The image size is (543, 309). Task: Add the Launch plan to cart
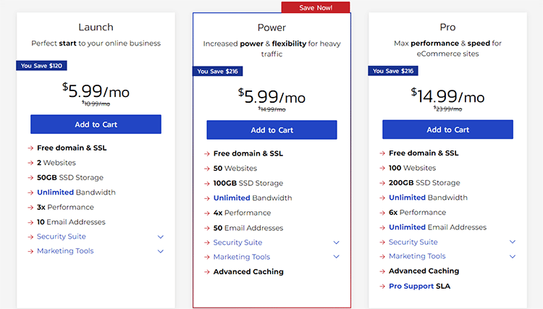tap(96, 124)
